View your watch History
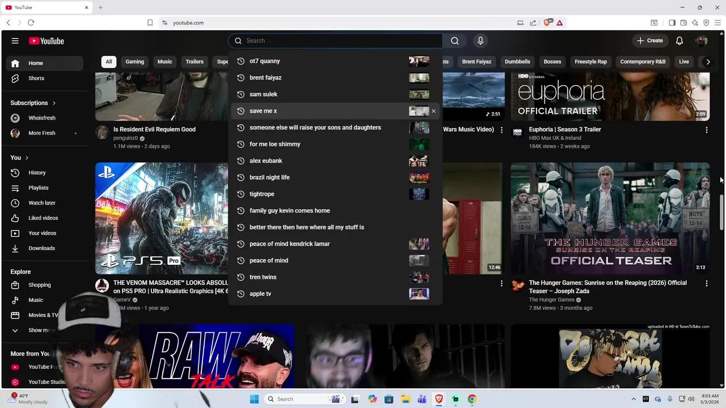This screenshot has height=408, width=726. (37, 172)
